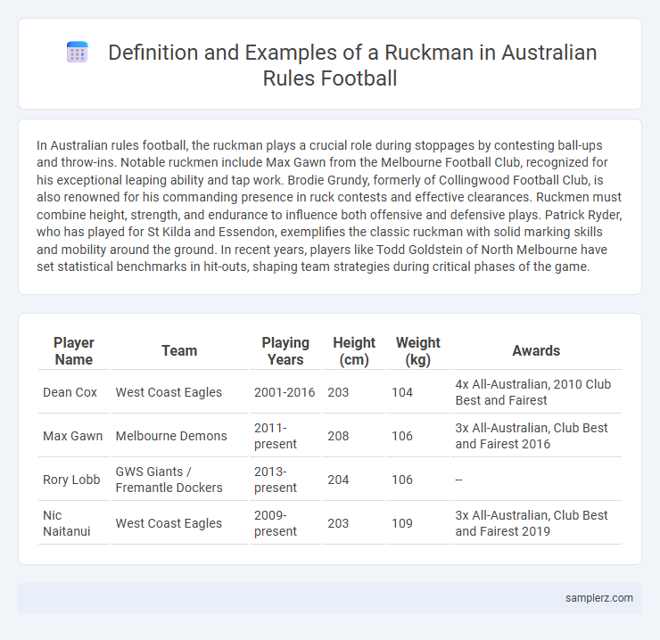660x640 pixels.
Task: Click the Team column header
Action: pos(179,350)
